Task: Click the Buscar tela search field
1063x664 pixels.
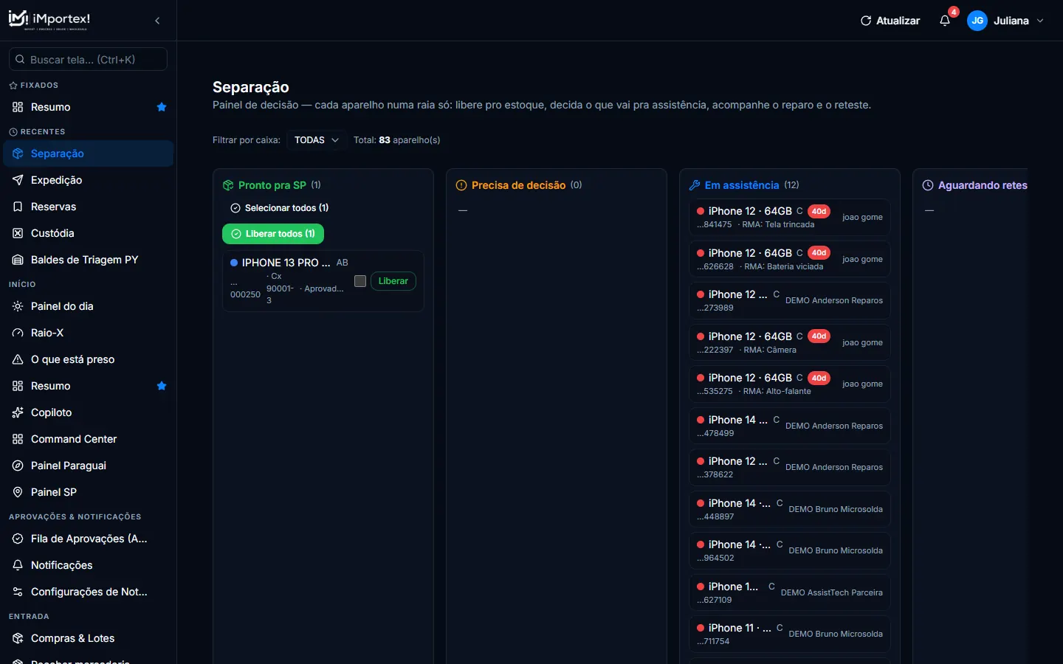Action: click(x=88, y=60)
